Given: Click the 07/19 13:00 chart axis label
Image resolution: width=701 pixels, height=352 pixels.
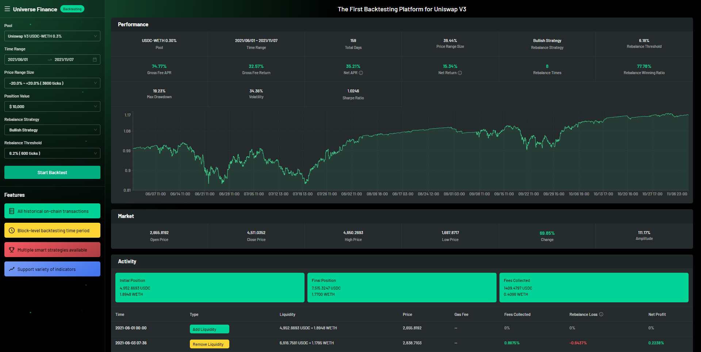Looking at the screenshot, I should point(303,194).
